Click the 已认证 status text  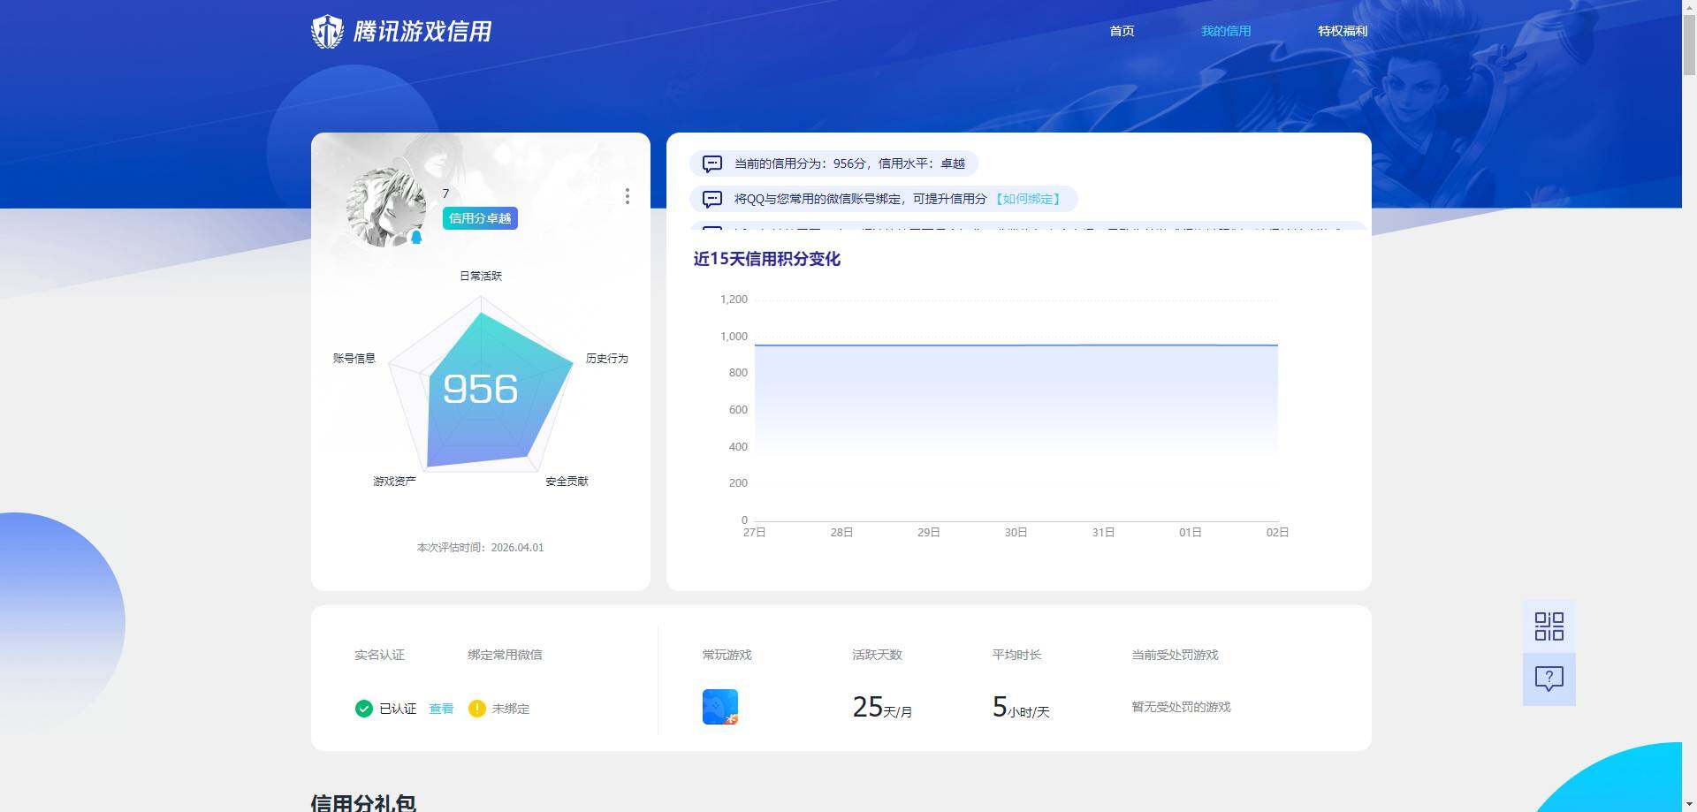[398, 709]
